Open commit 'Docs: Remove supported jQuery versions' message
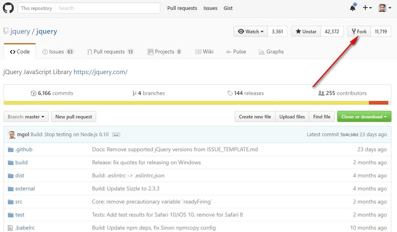This screenshot has height=232, width=397. [x=175, y=149]
